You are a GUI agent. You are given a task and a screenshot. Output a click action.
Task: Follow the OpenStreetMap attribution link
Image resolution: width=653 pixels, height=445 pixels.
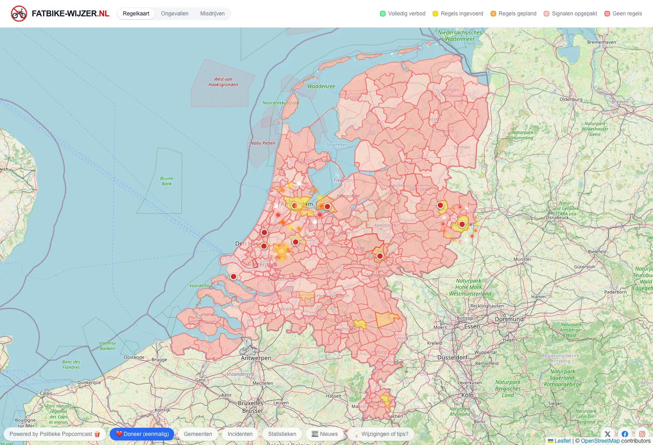click(x=600, y=441)
